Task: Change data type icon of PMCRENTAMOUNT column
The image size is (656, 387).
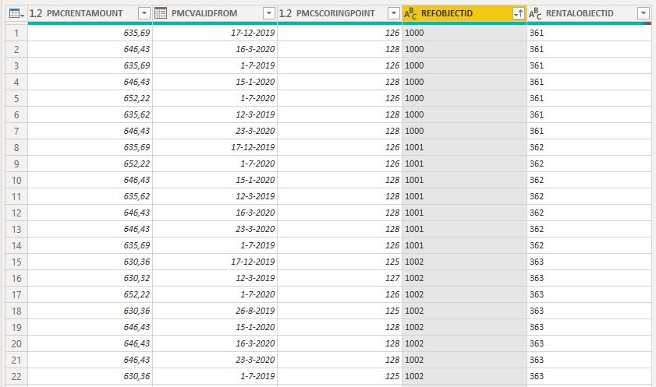Action: point(36,13)
